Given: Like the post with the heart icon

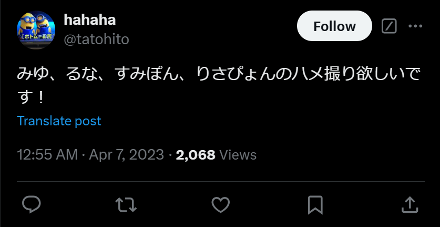Looking at the screenshot, I should pyautogui.click(x=220, y=204).
